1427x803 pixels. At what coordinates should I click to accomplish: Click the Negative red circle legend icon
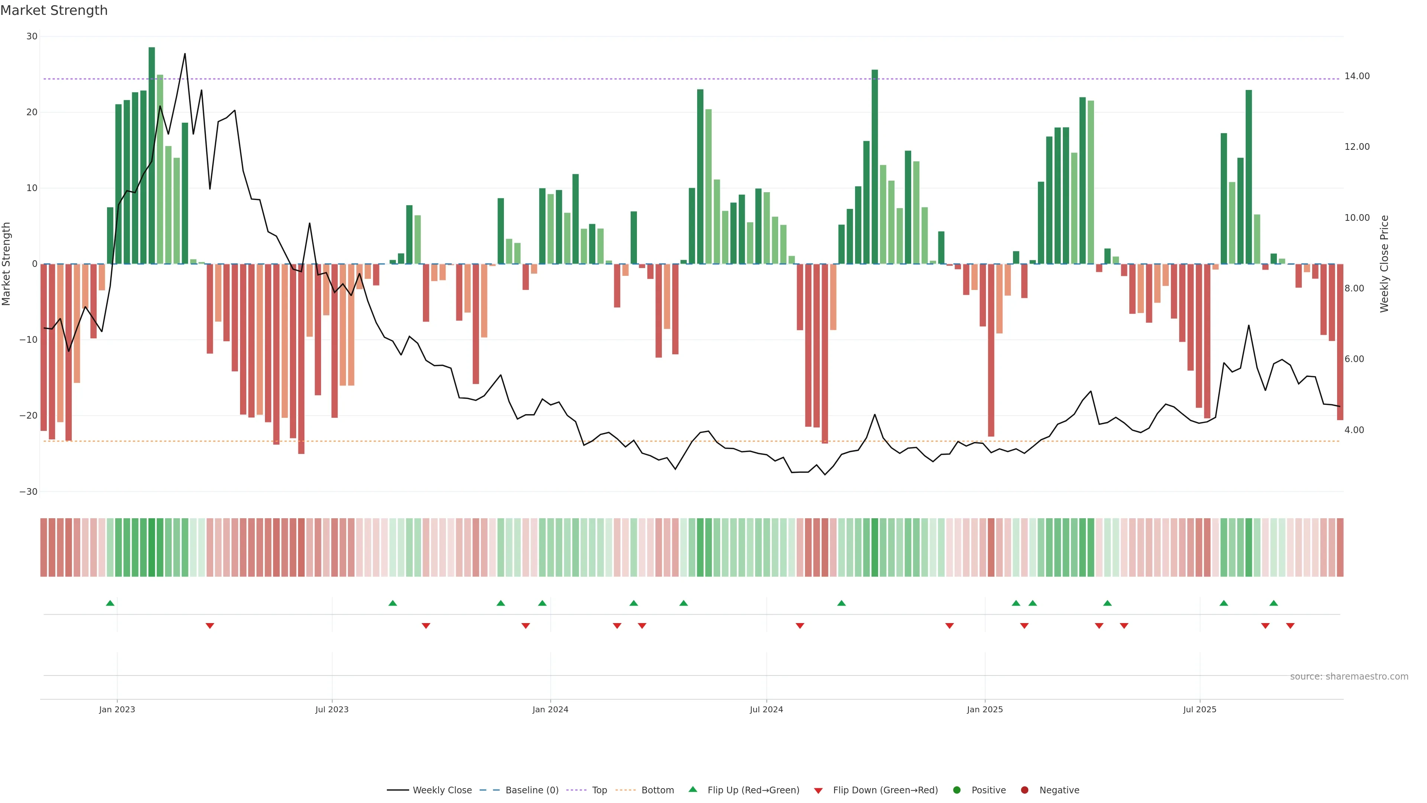coord(1024,790)
